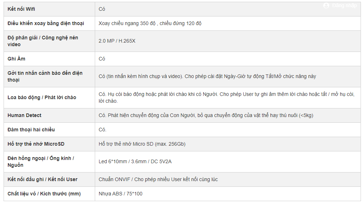Image resolution: width=362 pixels, height=204 pixels.
Task: Open the Đăng nhập login link
Action: (344, 5)
